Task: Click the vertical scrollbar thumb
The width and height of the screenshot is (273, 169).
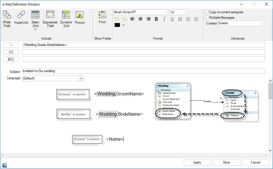Action: (x=270, y=91)
